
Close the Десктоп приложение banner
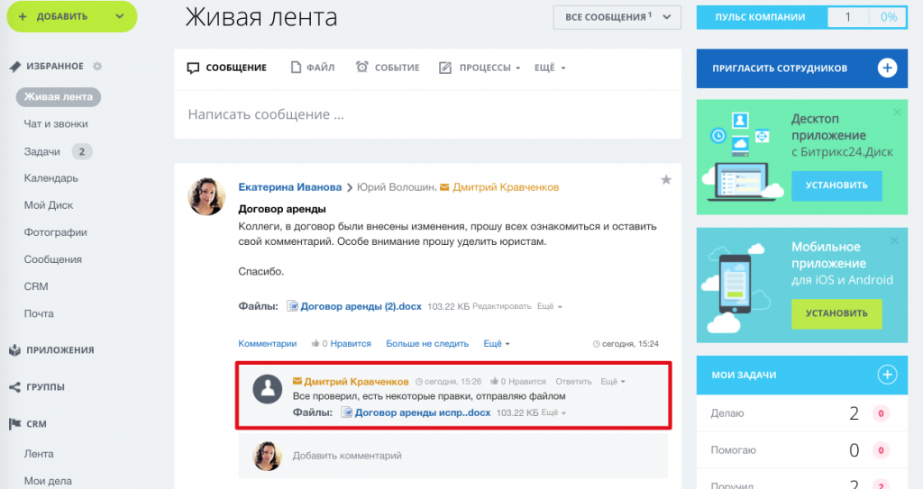[x=897, y=112]
